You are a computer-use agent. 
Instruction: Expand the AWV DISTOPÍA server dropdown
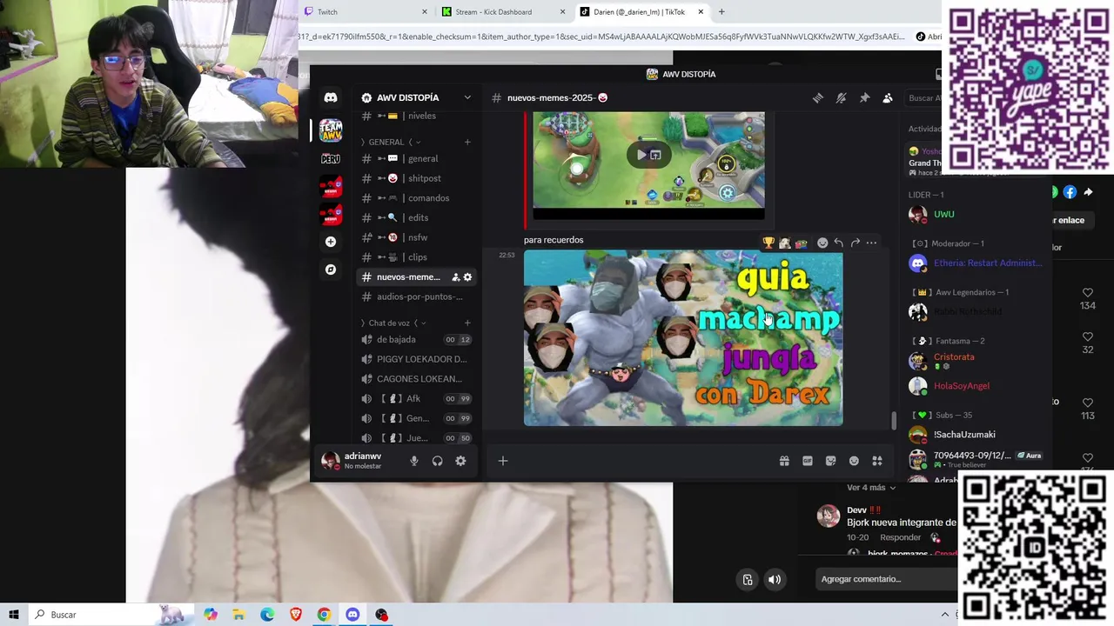[x=467, y=97]
